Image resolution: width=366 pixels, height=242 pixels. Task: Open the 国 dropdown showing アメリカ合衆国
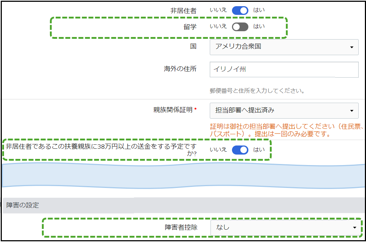pyautogui.click(x=284, y=47)
